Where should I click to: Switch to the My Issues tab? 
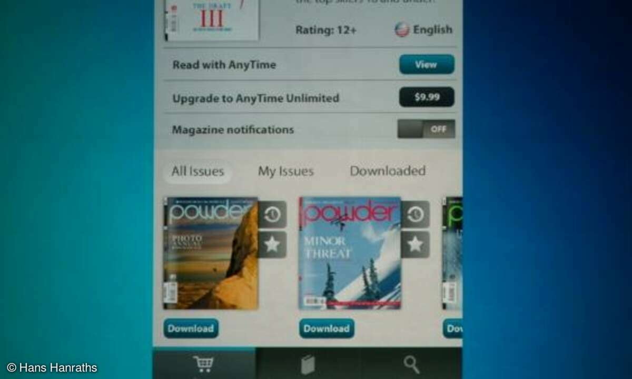(285, 172)
